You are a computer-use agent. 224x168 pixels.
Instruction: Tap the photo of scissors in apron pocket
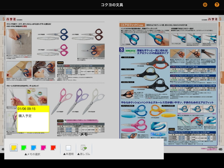point(19,42)
